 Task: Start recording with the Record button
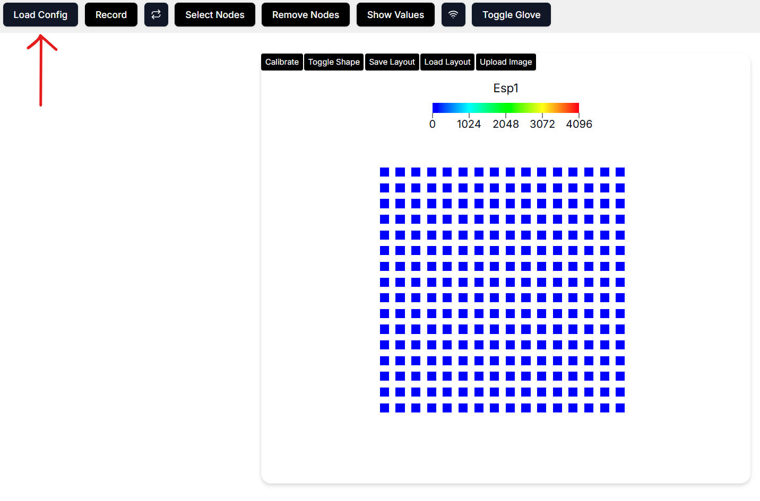coord(111,15)
